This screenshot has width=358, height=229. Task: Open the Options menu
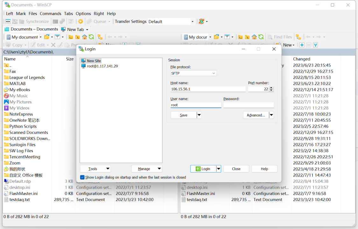point(83,14)
